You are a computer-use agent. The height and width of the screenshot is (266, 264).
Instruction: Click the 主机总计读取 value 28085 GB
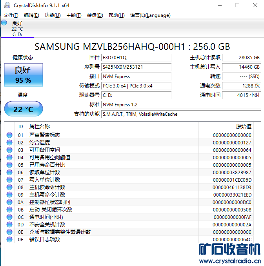coord(241,58)
